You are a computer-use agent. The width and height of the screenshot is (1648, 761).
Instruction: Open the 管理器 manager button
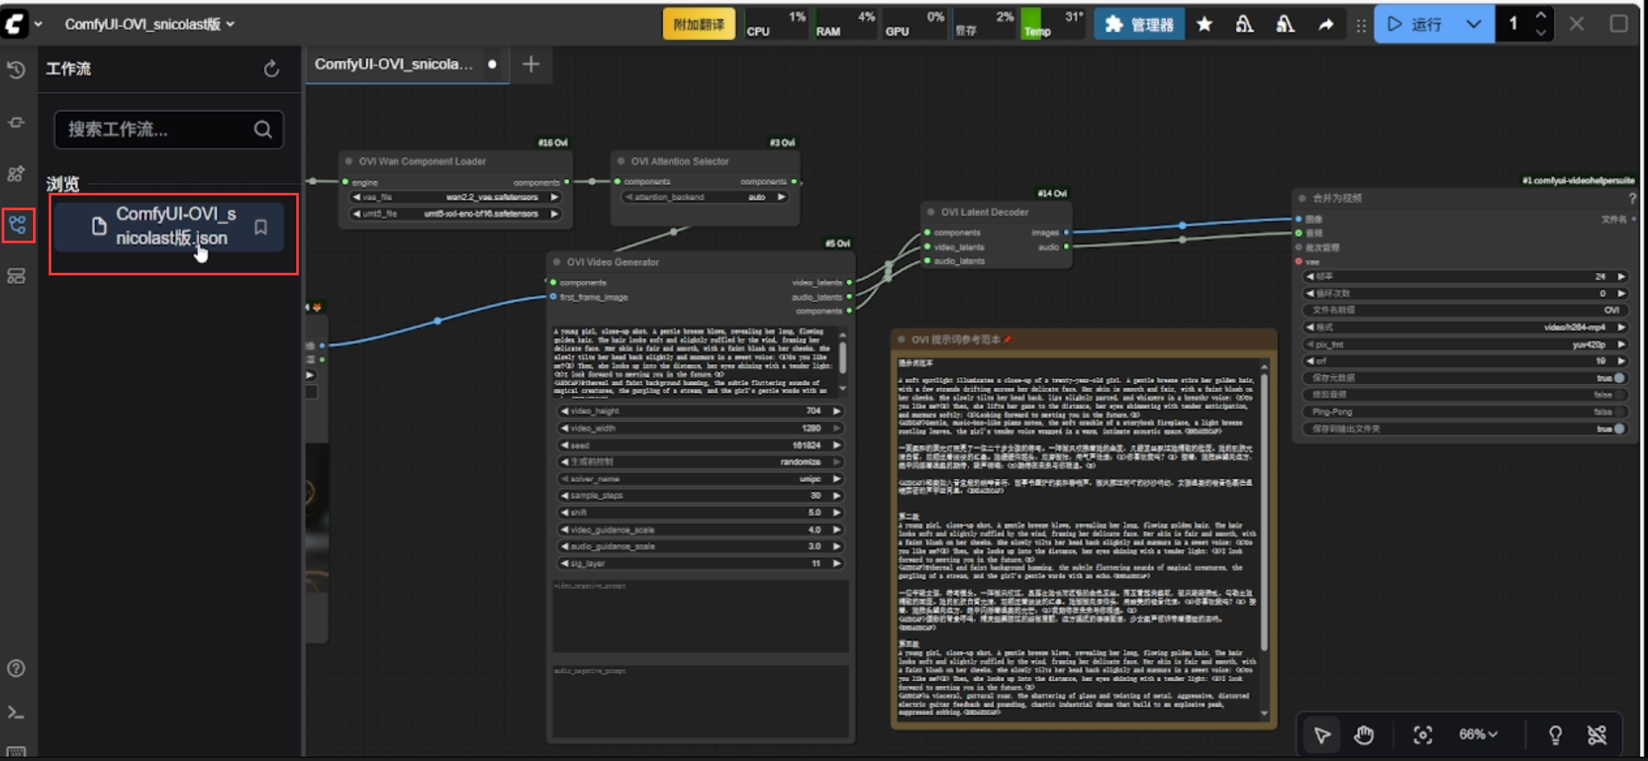[x=1139, y=24]
